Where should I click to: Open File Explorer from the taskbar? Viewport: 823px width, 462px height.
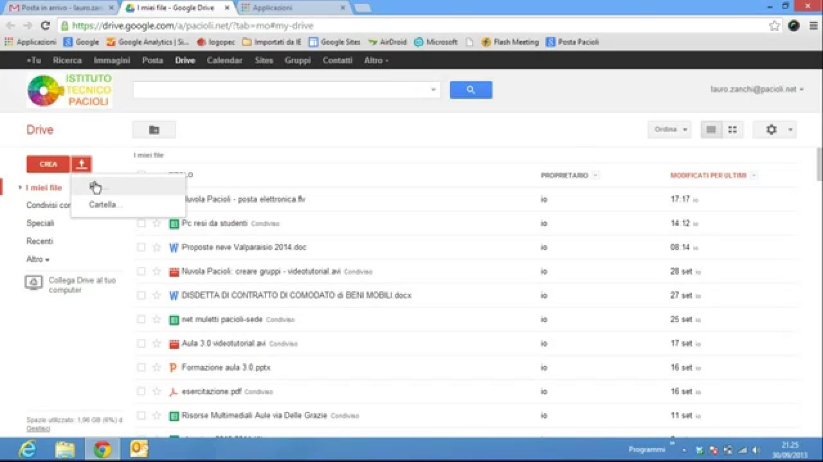[65, 449]
